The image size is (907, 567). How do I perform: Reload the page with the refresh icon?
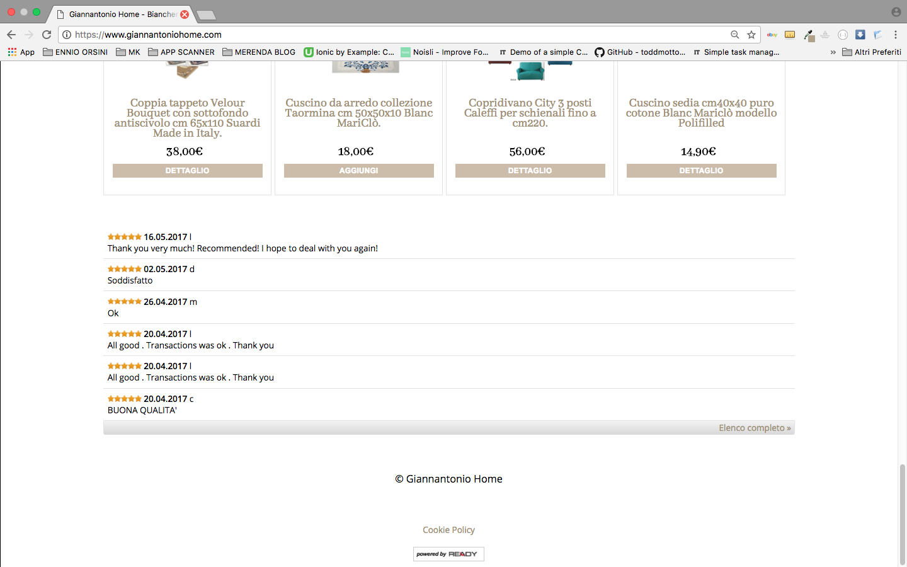tap(47, 35)
